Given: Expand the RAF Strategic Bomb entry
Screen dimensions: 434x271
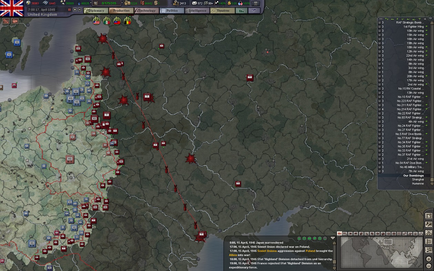Looking at the screenshot, I should point(380,23).
